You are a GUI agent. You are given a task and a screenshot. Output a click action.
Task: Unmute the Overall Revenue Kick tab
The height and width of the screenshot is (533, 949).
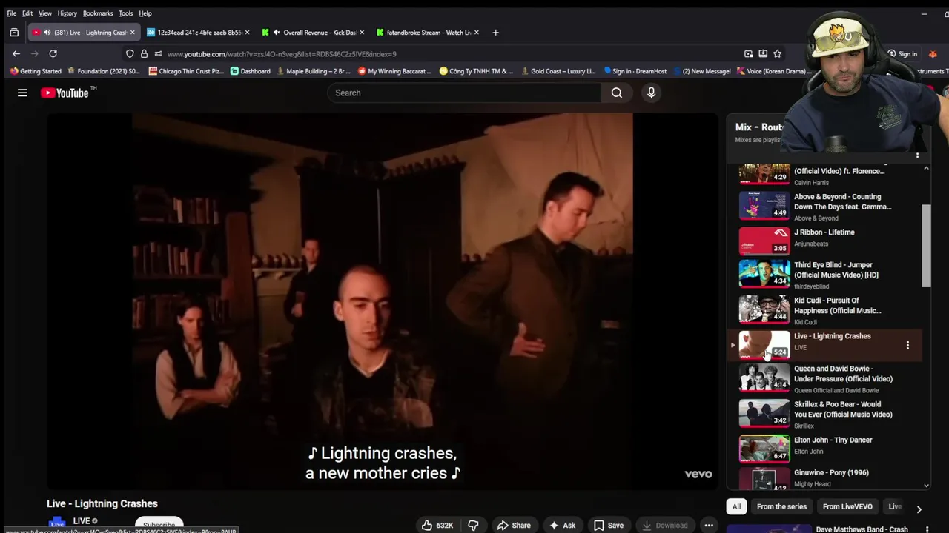click(277, 33)
